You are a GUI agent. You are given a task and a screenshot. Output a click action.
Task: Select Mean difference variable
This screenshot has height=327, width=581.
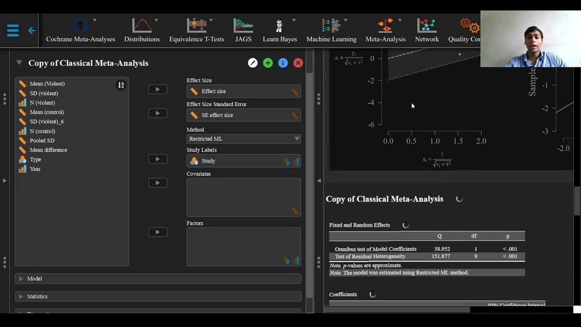pyautogui.click(x=48, y=150)
